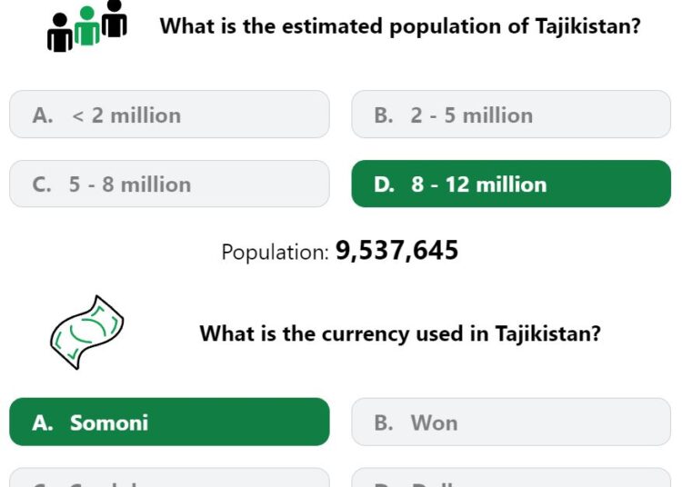Select the cut-off option D below Won
The image size is (682, 487).
pyautogui.click(x=511, y=477)
